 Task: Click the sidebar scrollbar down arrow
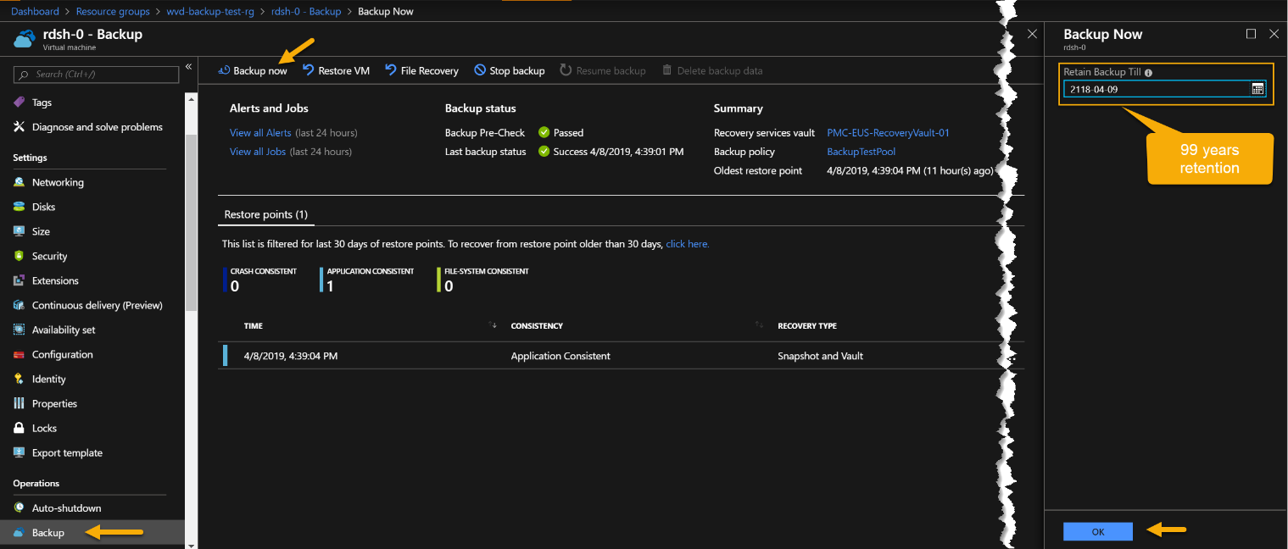(x=191, y=544)
